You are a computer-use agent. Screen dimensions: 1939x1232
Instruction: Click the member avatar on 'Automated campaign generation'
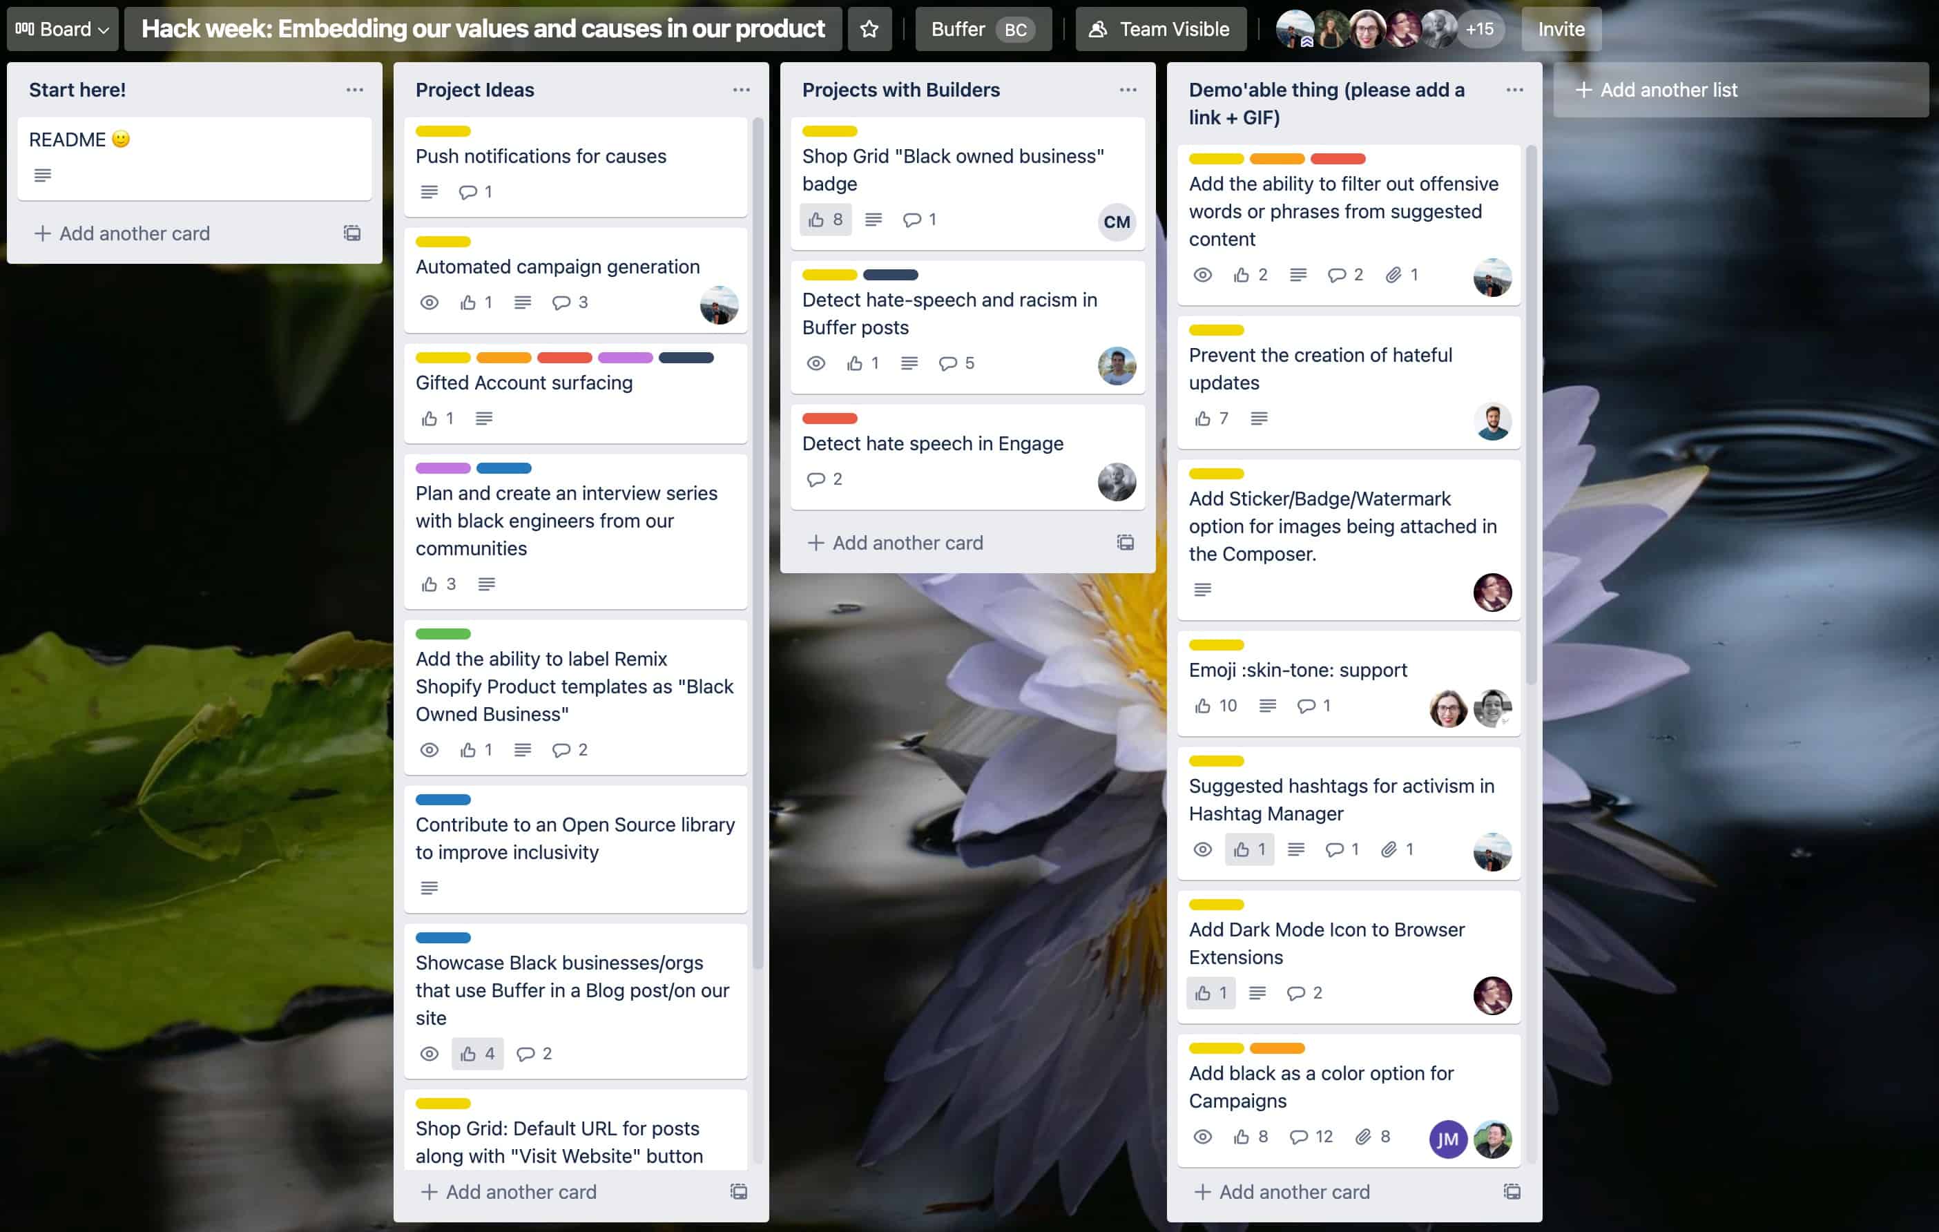coord(722,302)
